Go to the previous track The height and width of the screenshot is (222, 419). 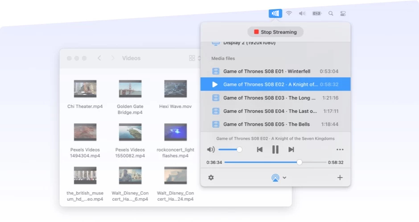(x=259, y=150)
